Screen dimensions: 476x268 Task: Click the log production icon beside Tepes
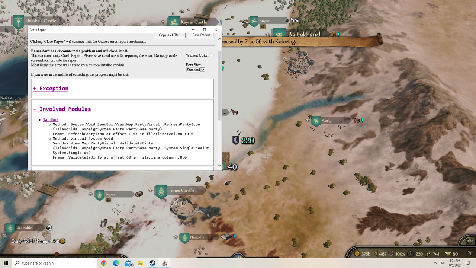[x=139, y=194]
